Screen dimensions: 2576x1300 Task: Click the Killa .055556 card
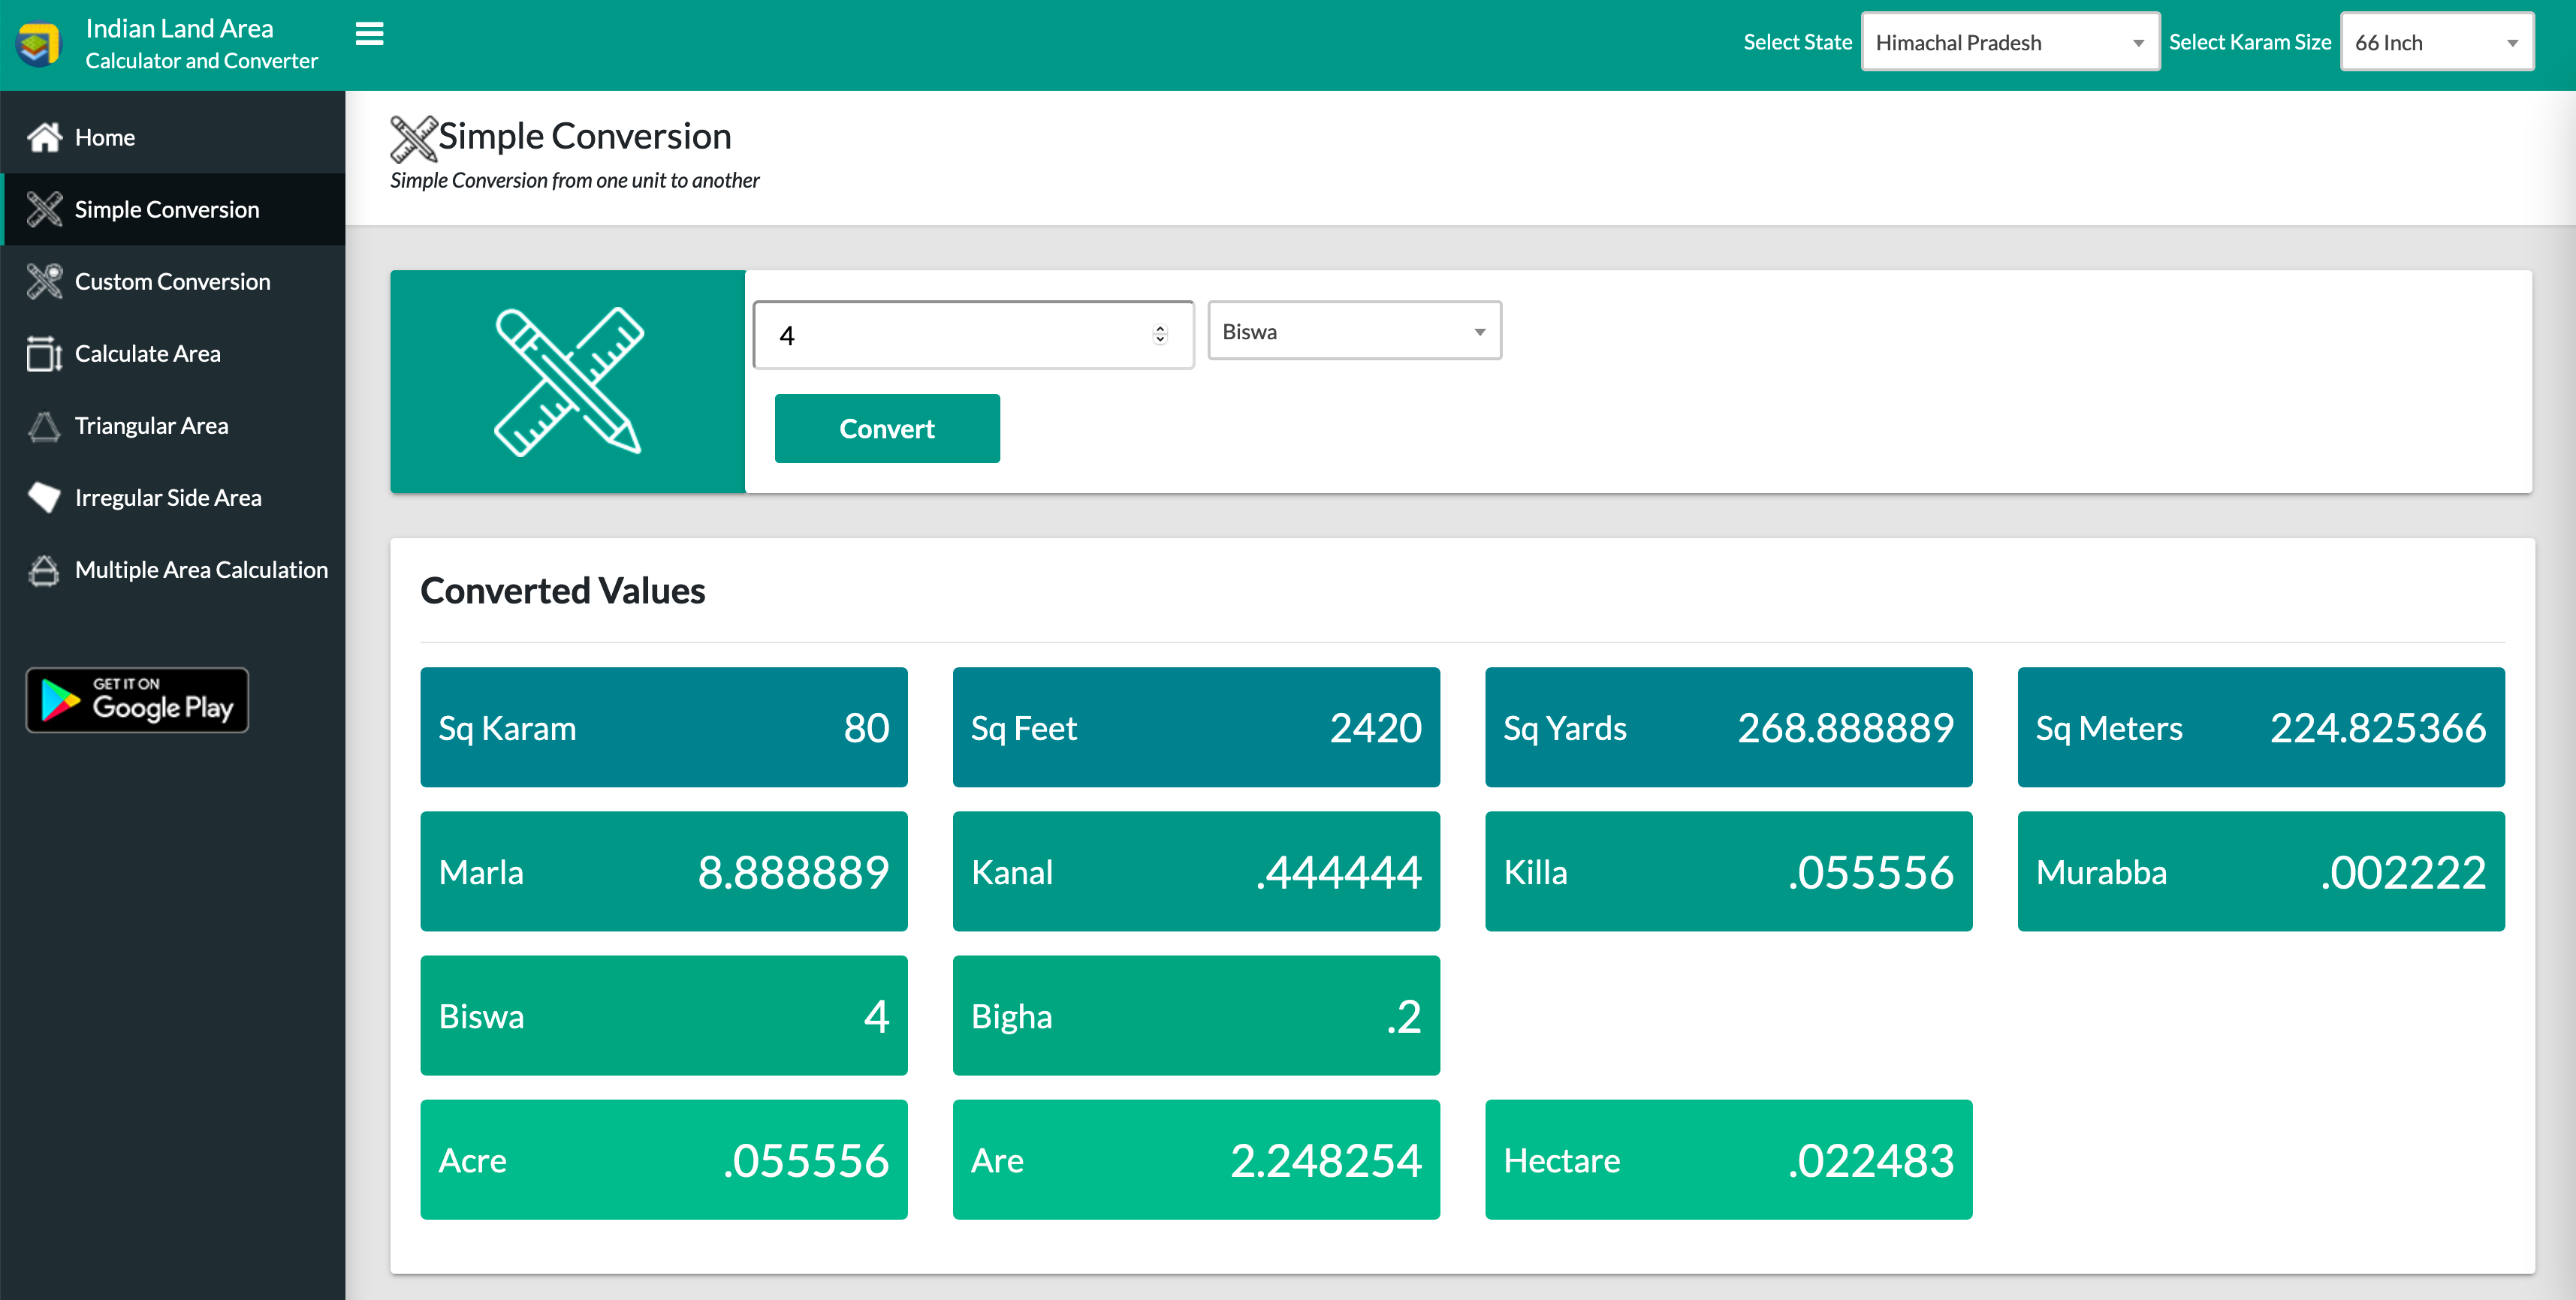tap(1729, 871)
